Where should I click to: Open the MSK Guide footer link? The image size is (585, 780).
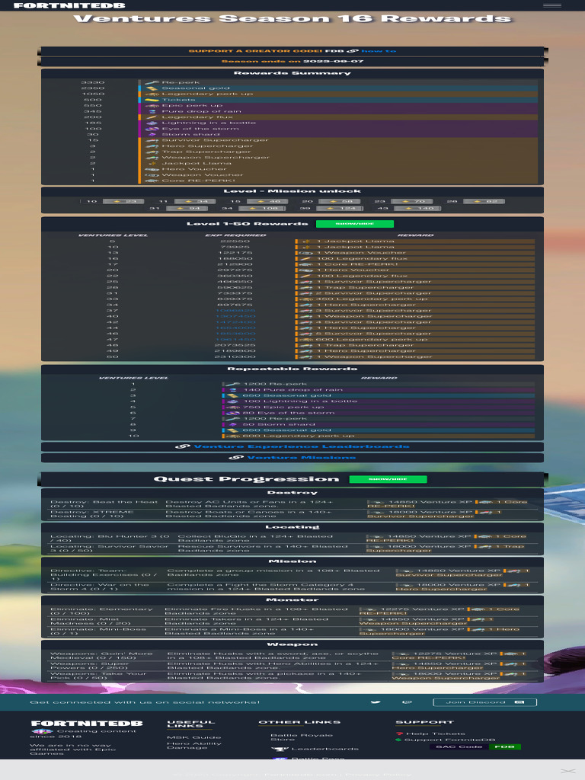194,737
